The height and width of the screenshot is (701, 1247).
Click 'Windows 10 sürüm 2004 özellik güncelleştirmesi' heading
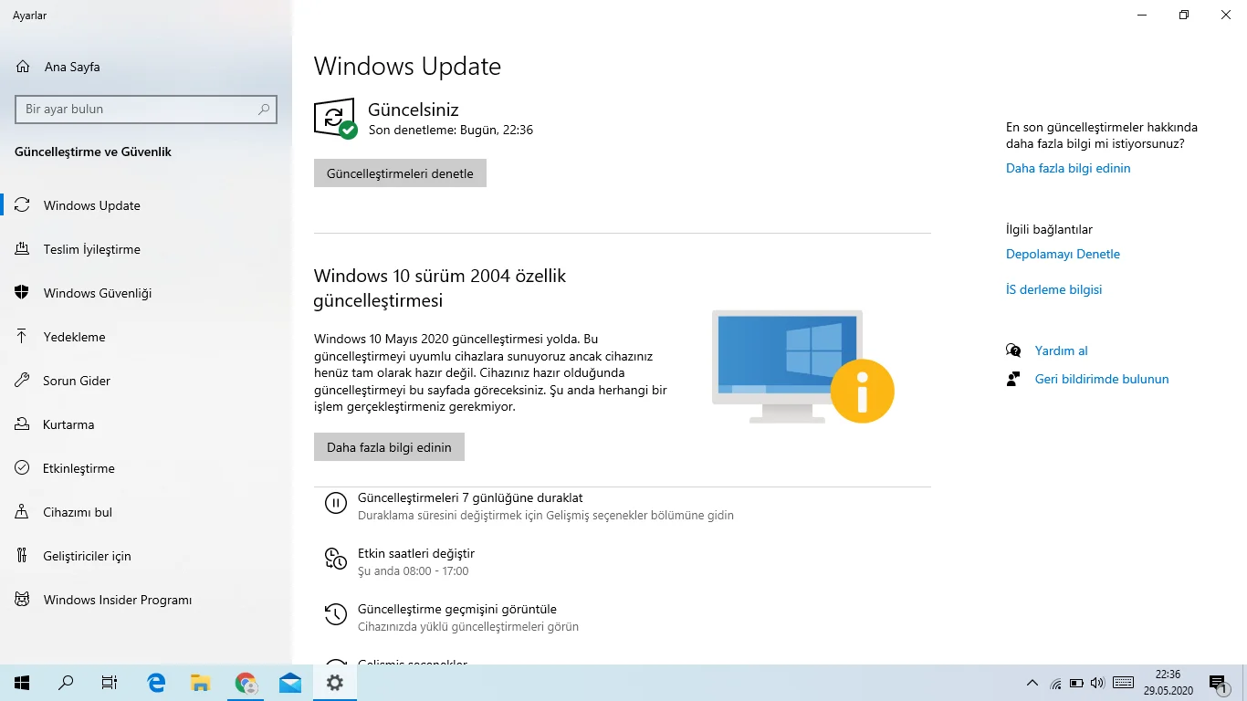[440, 288]
